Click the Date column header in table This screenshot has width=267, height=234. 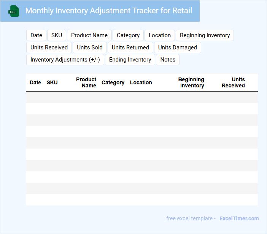(x=35, y=82)
